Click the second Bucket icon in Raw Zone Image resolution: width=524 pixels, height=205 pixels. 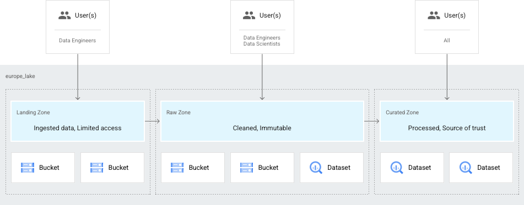click(247, 168)
